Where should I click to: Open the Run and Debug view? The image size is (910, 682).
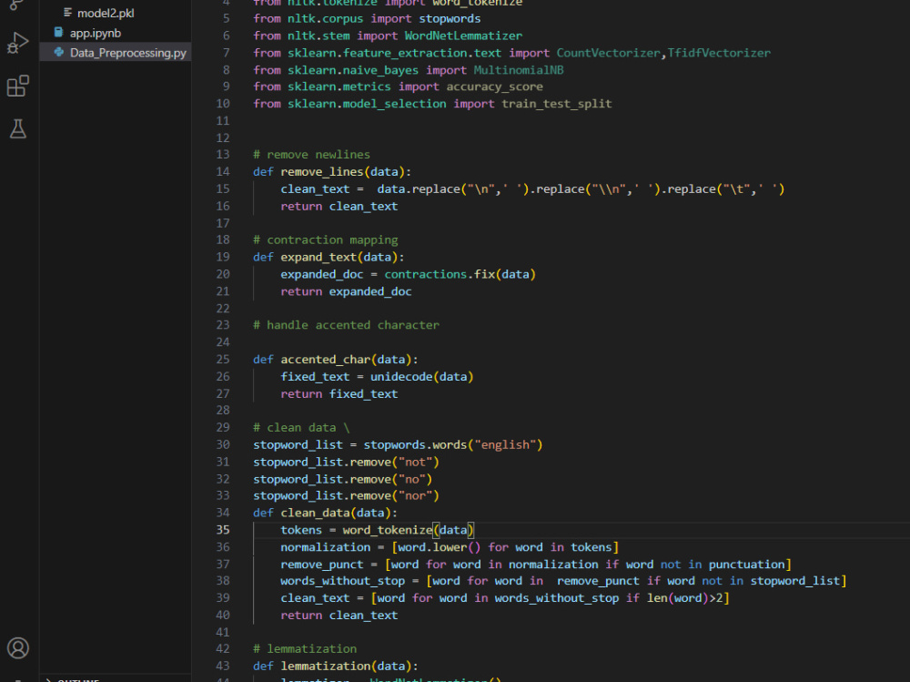pyautogui.click(x=18, y=43)
